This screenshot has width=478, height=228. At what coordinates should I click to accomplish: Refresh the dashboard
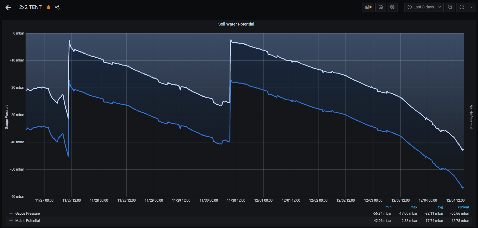coord(462,7)
